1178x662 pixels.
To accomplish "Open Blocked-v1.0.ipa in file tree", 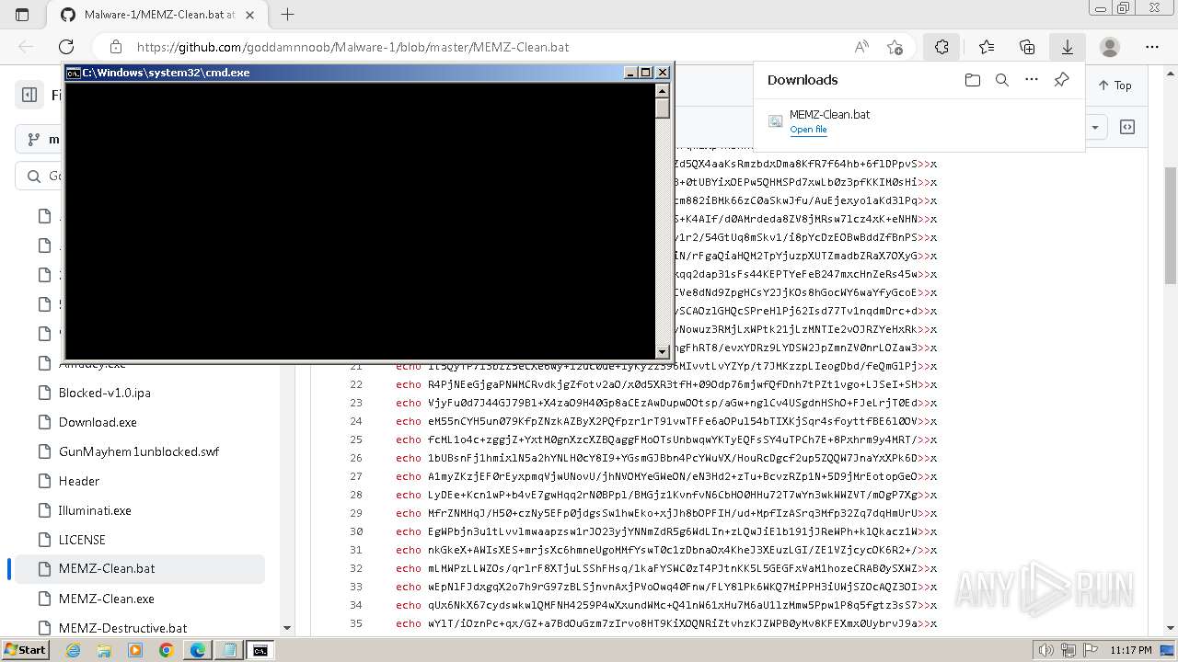I will click(105, 393).
